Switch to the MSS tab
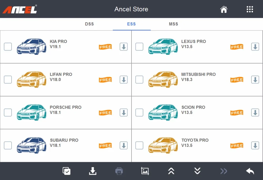Image resolution: width=263 pixels, height=180 pixels. point(173,24)
